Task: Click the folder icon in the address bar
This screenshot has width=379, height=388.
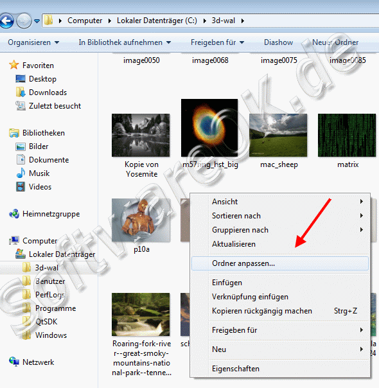Action: [49, 21]
